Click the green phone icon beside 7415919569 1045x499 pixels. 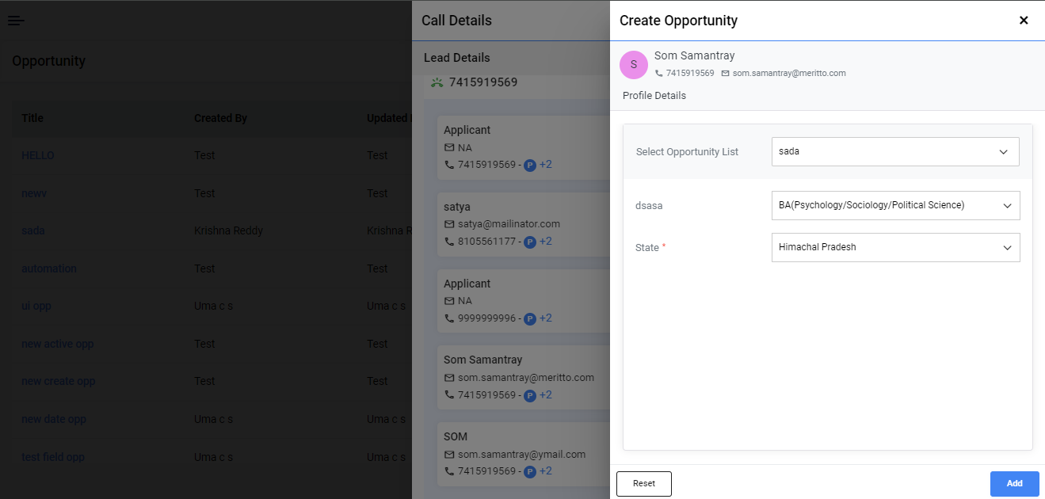click(x=437, y=82)
